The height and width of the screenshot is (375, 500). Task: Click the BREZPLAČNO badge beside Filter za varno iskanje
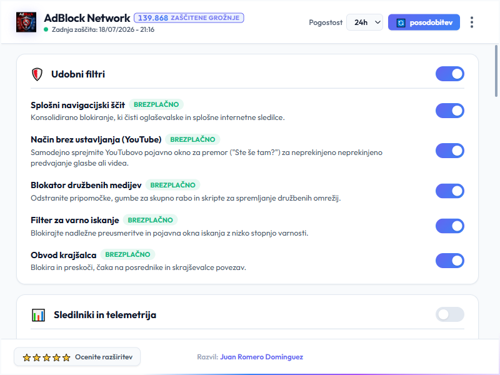150,221
